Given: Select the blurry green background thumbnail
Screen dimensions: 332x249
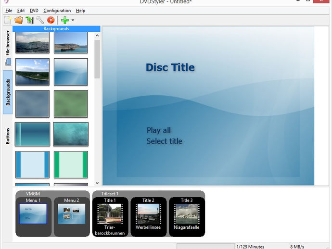Looking at the screenshot, I should 71,104.
